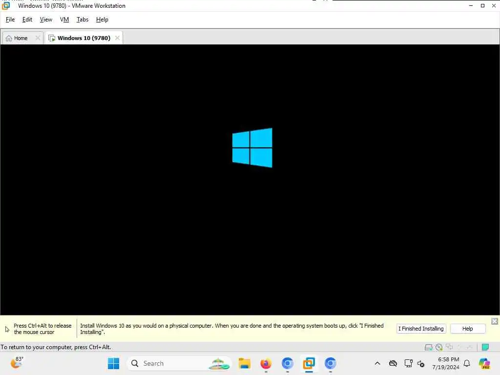Open File Explorer from taskbar
Screen dimensions: 500x375
245,363
